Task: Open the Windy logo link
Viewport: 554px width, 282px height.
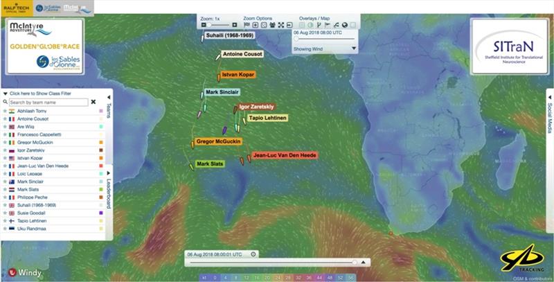Action: [25, 272]
